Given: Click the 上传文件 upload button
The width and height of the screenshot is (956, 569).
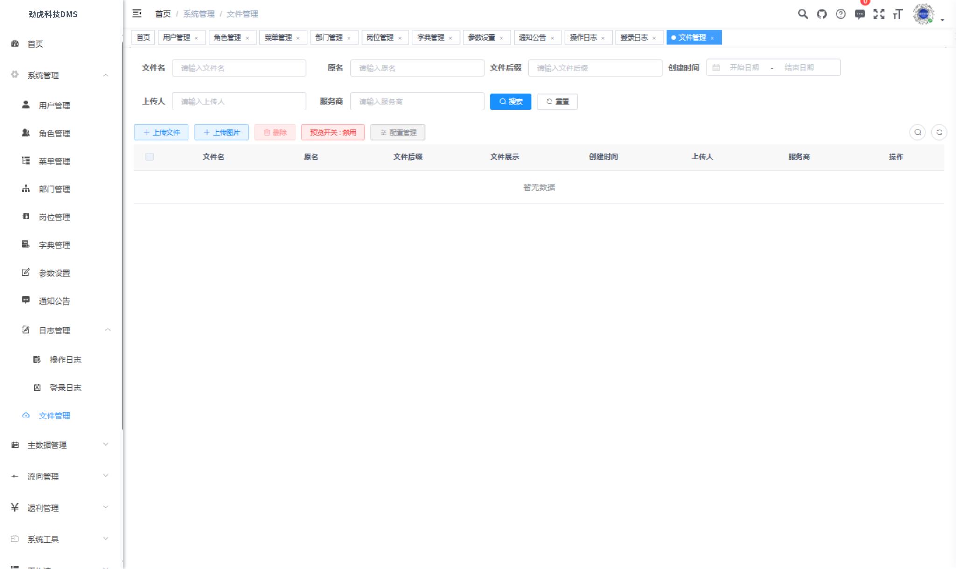Looking at the screenshot, I should pyautogui.click(x=161, y=132).
